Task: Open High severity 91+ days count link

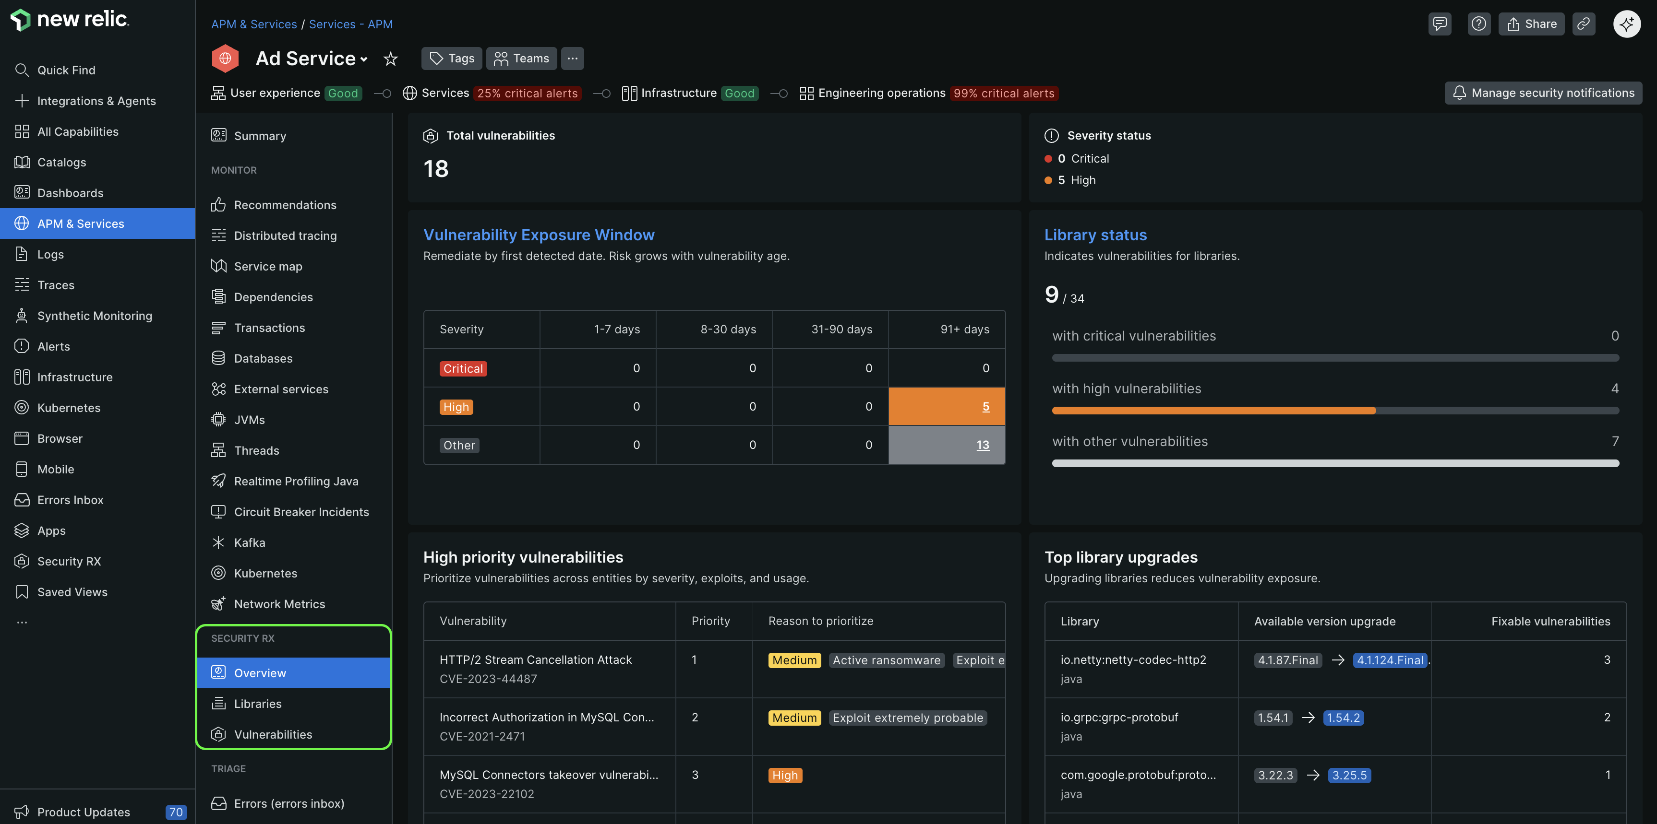Action: 985,406
